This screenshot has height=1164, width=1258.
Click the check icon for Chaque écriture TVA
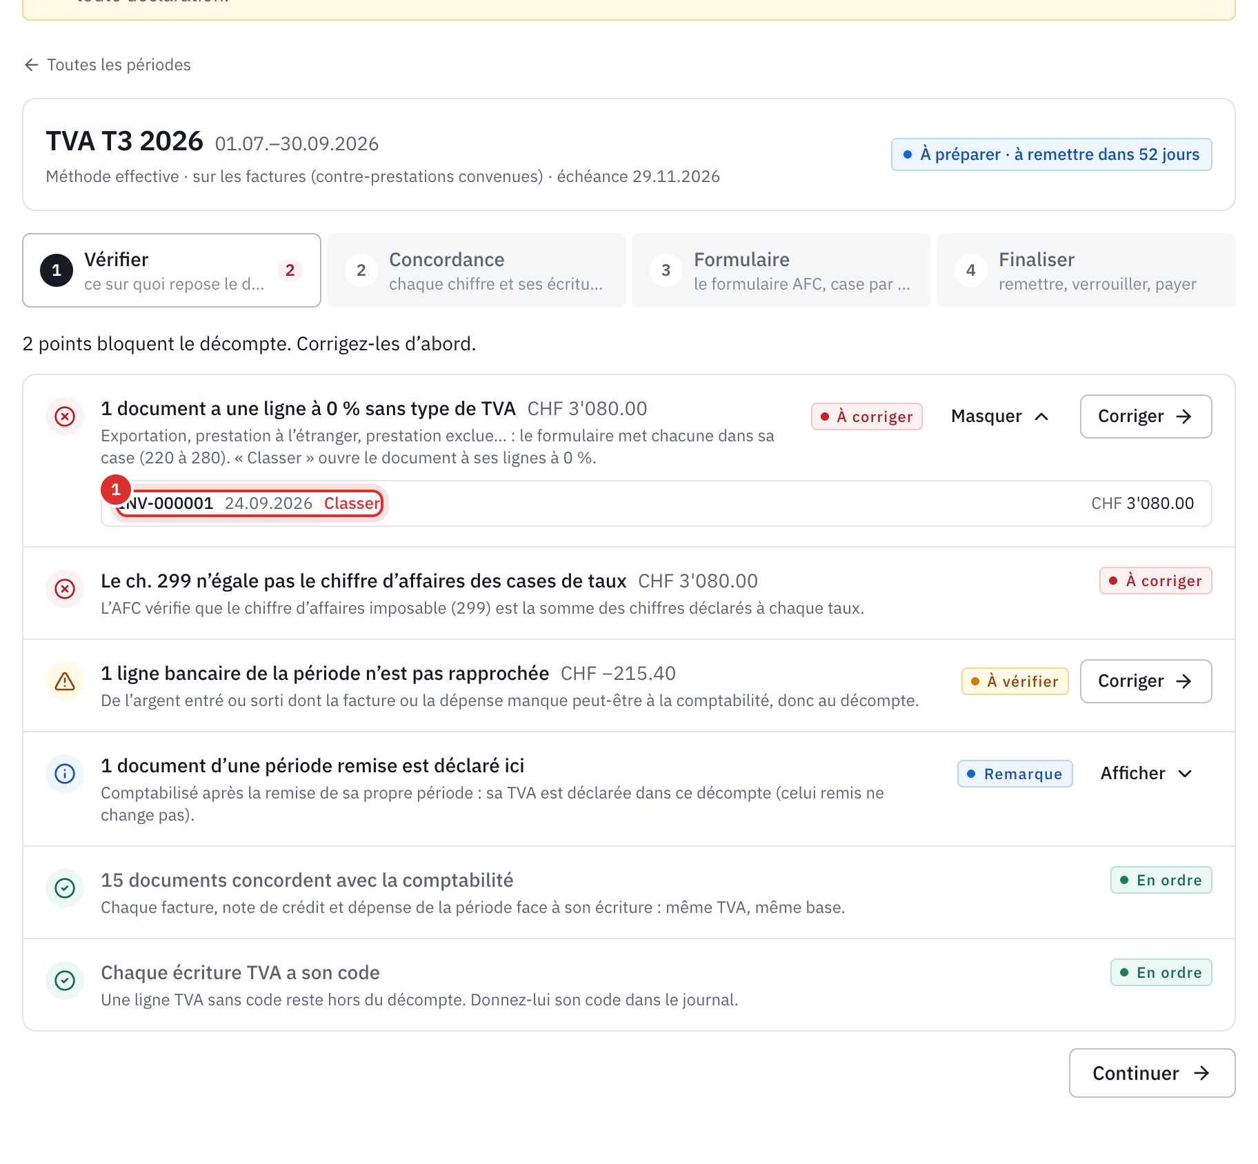[x=65, y=981]
